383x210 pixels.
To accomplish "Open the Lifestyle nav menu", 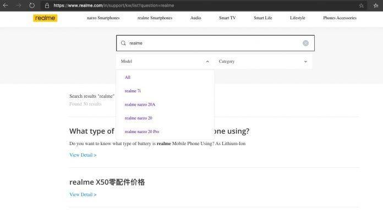I will (298, 18).
